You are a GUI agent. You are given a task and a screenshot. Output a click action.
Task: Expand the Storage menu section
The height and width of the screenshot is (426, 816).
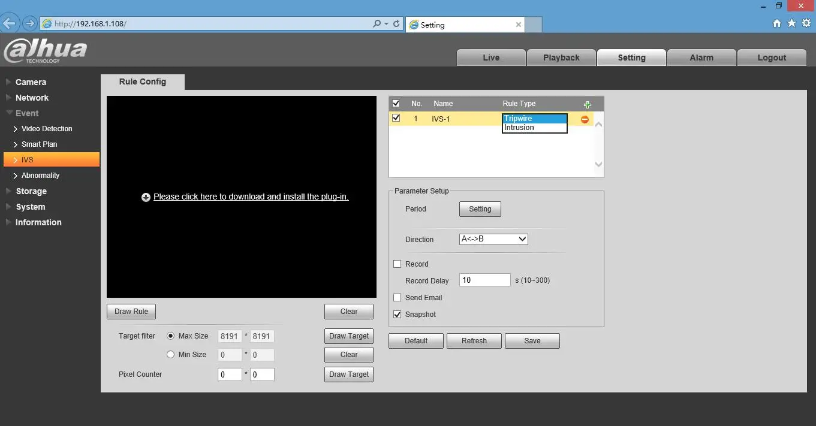coord(31,191)
